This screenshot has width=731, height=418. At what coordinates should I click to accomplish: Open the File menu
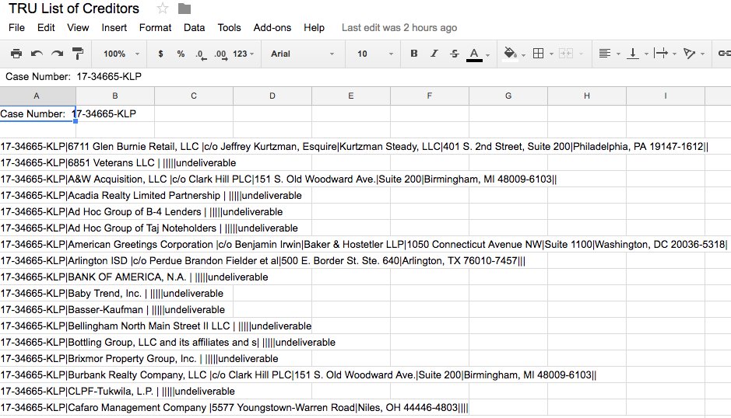point(16,27)
